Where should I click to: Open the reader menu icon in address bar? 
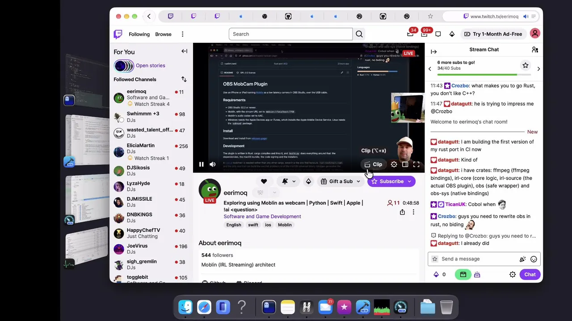pos(534,16)
